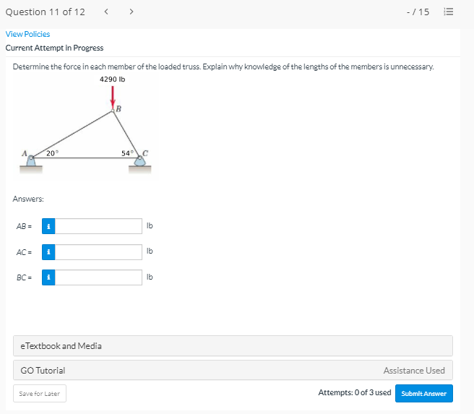474x414 pixels.
Task: Click the AB answer input field
Action: click(x=98, y=226)
